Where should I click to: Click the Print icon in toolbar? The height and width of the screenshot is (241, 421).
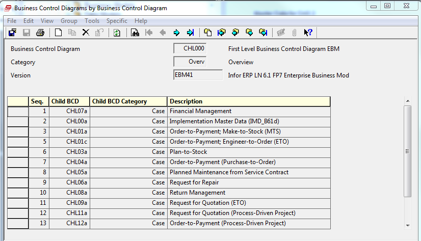40,33
